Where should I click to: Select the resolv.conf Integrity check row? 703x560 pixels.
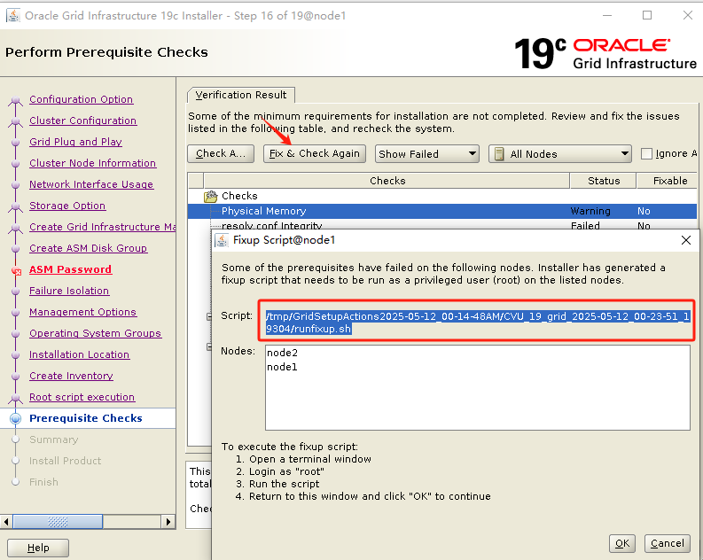point(442,225)
